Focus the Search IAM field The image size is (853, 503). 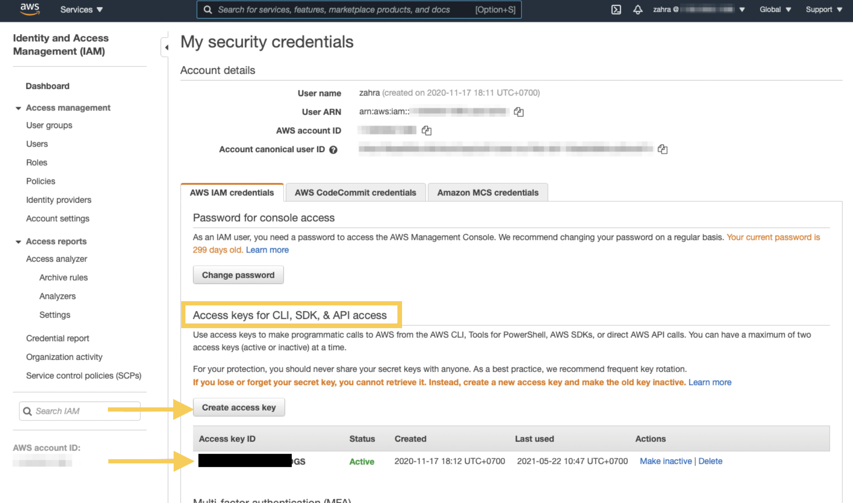point(80,411)
